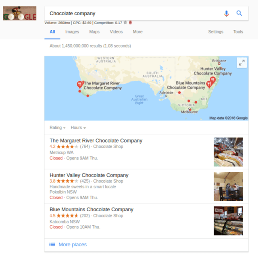Click the microphone voice search icon
The height and width of the screenshot is (258, 258).
pyautogui.click(x=227, y=14)
